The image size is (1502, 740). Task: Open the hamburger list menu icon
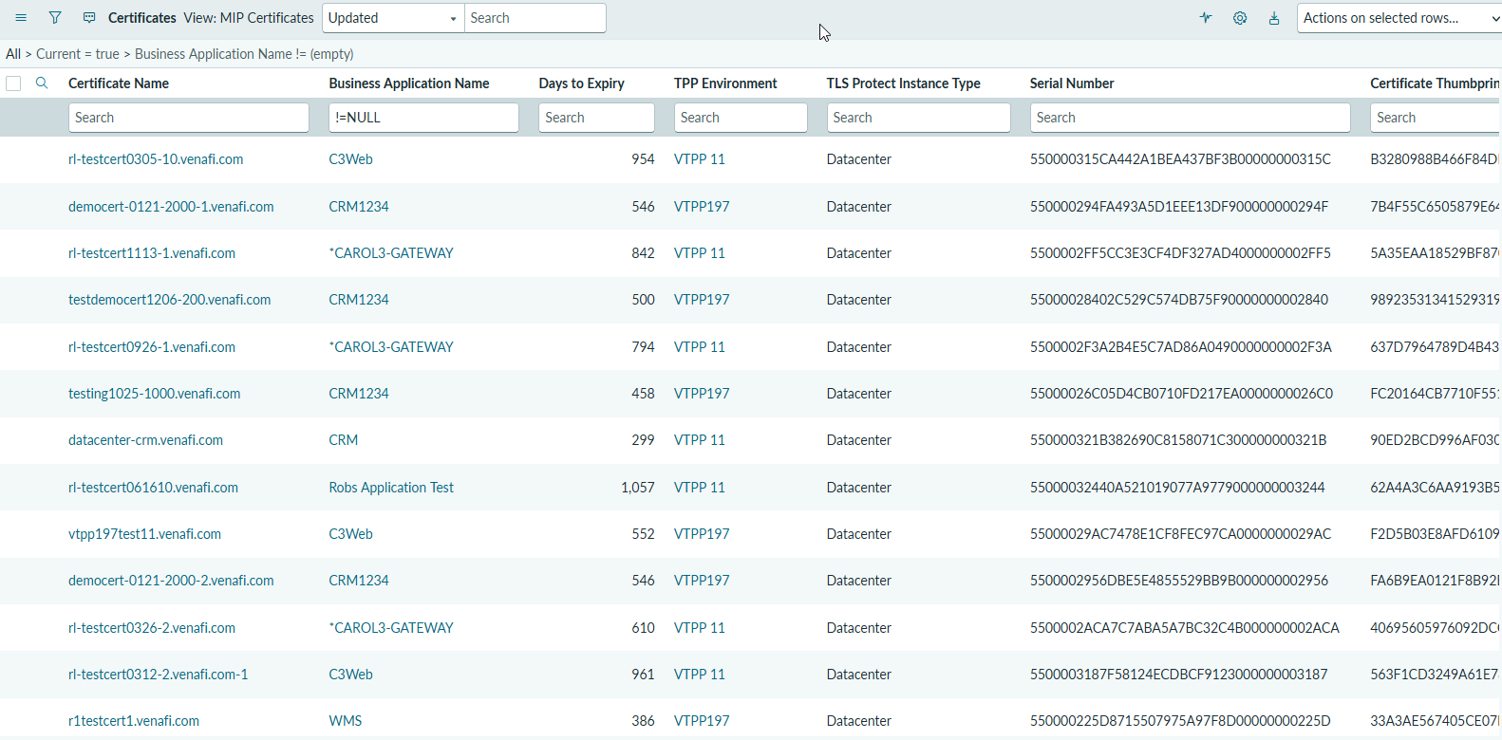tap(21, 18)
